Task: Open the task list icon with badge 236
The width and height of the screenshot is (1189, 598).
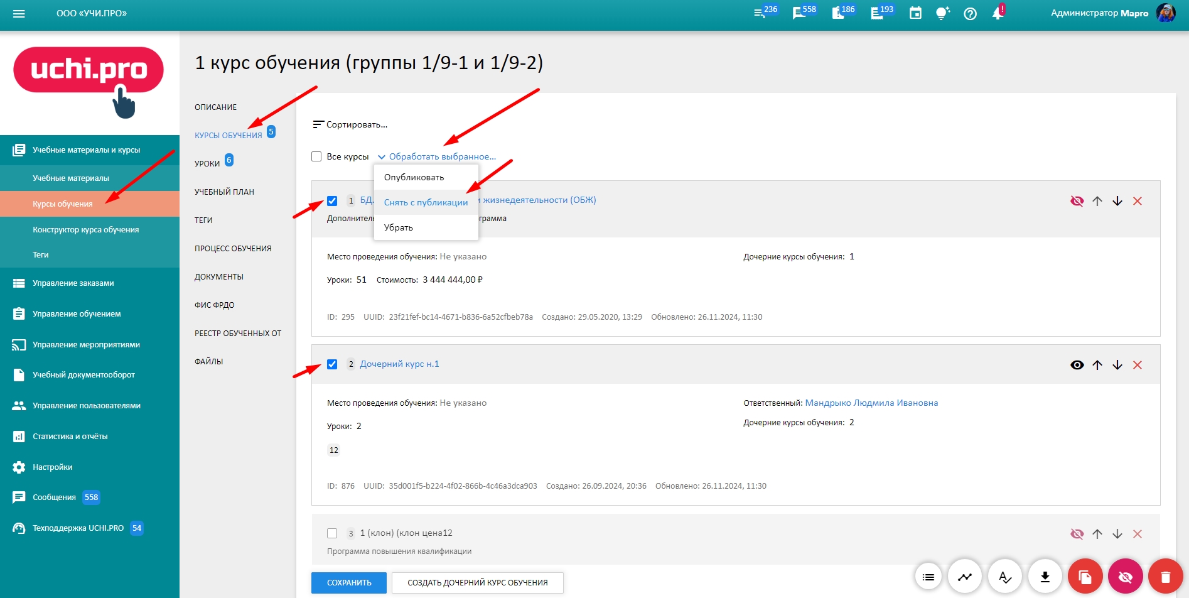Action: [x=760, y=13]
